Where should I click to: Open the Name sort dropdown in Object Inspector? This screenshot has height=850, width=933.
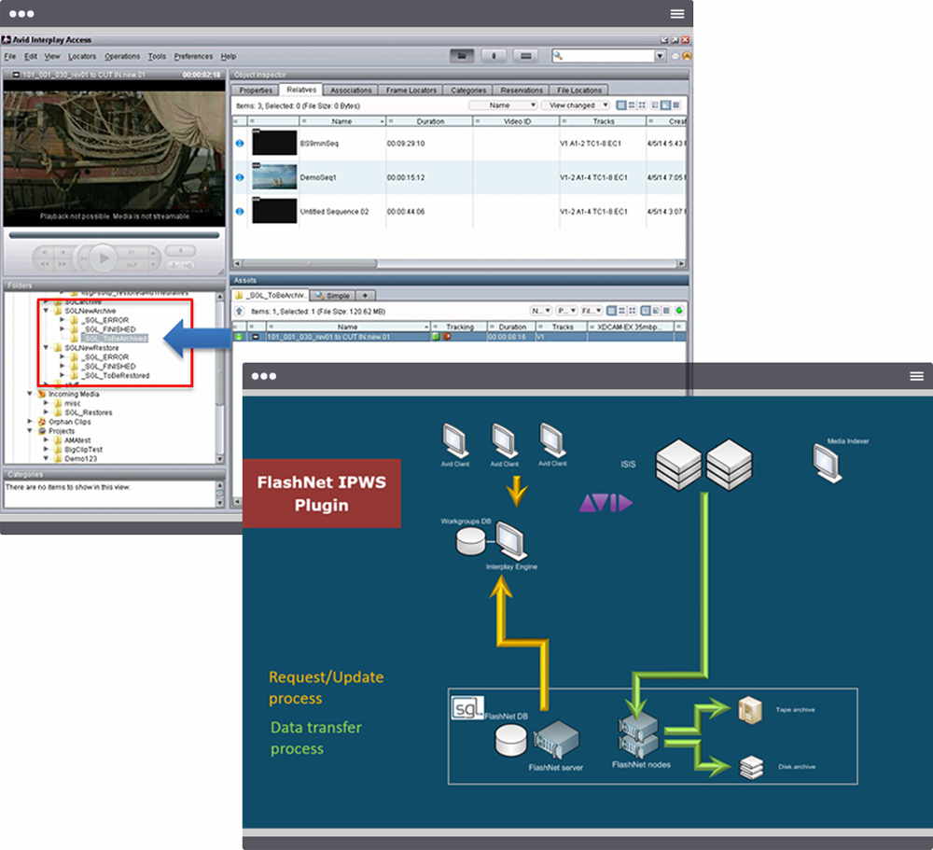(x=504, y=105)
